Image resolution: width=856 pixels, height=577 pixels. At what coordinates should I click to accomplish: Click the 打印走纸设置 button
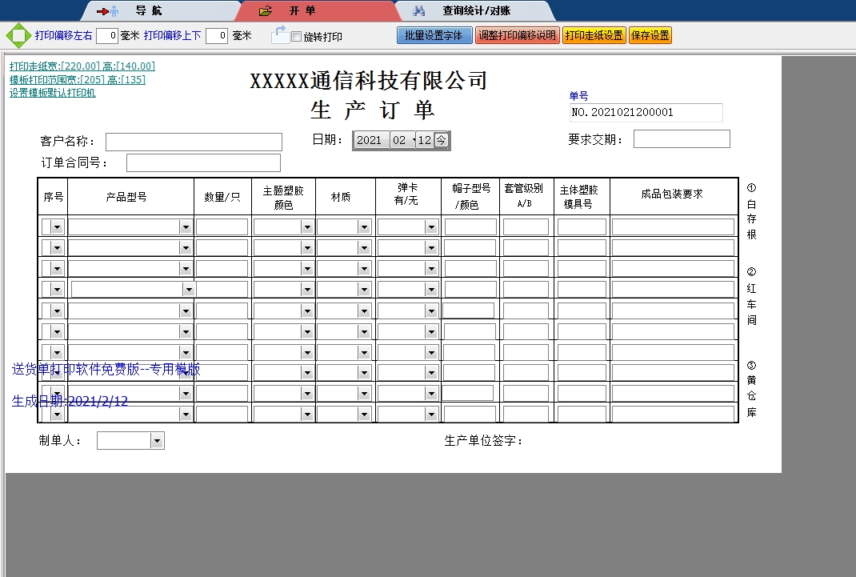click(x=594, y=35)
